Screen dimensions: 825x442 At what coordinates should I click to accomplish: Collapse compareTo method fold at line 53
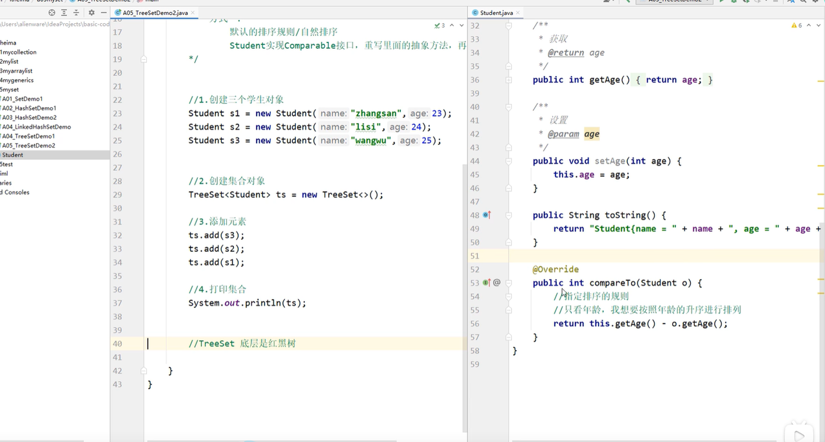point(509,283)
